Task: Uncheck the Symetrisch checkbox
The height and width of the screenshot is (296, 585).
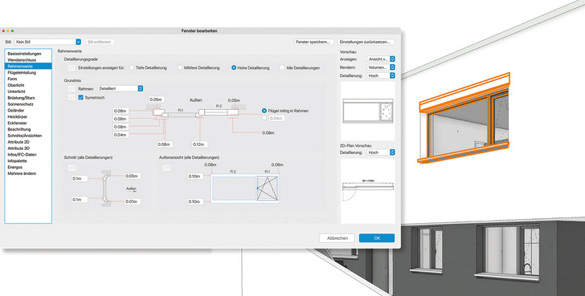Action: click(80, 98)
